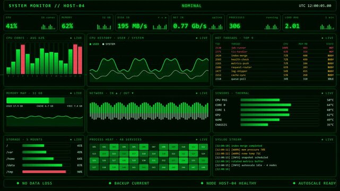Click the 'nvme temp 71C' warning line

click(238, 154)
